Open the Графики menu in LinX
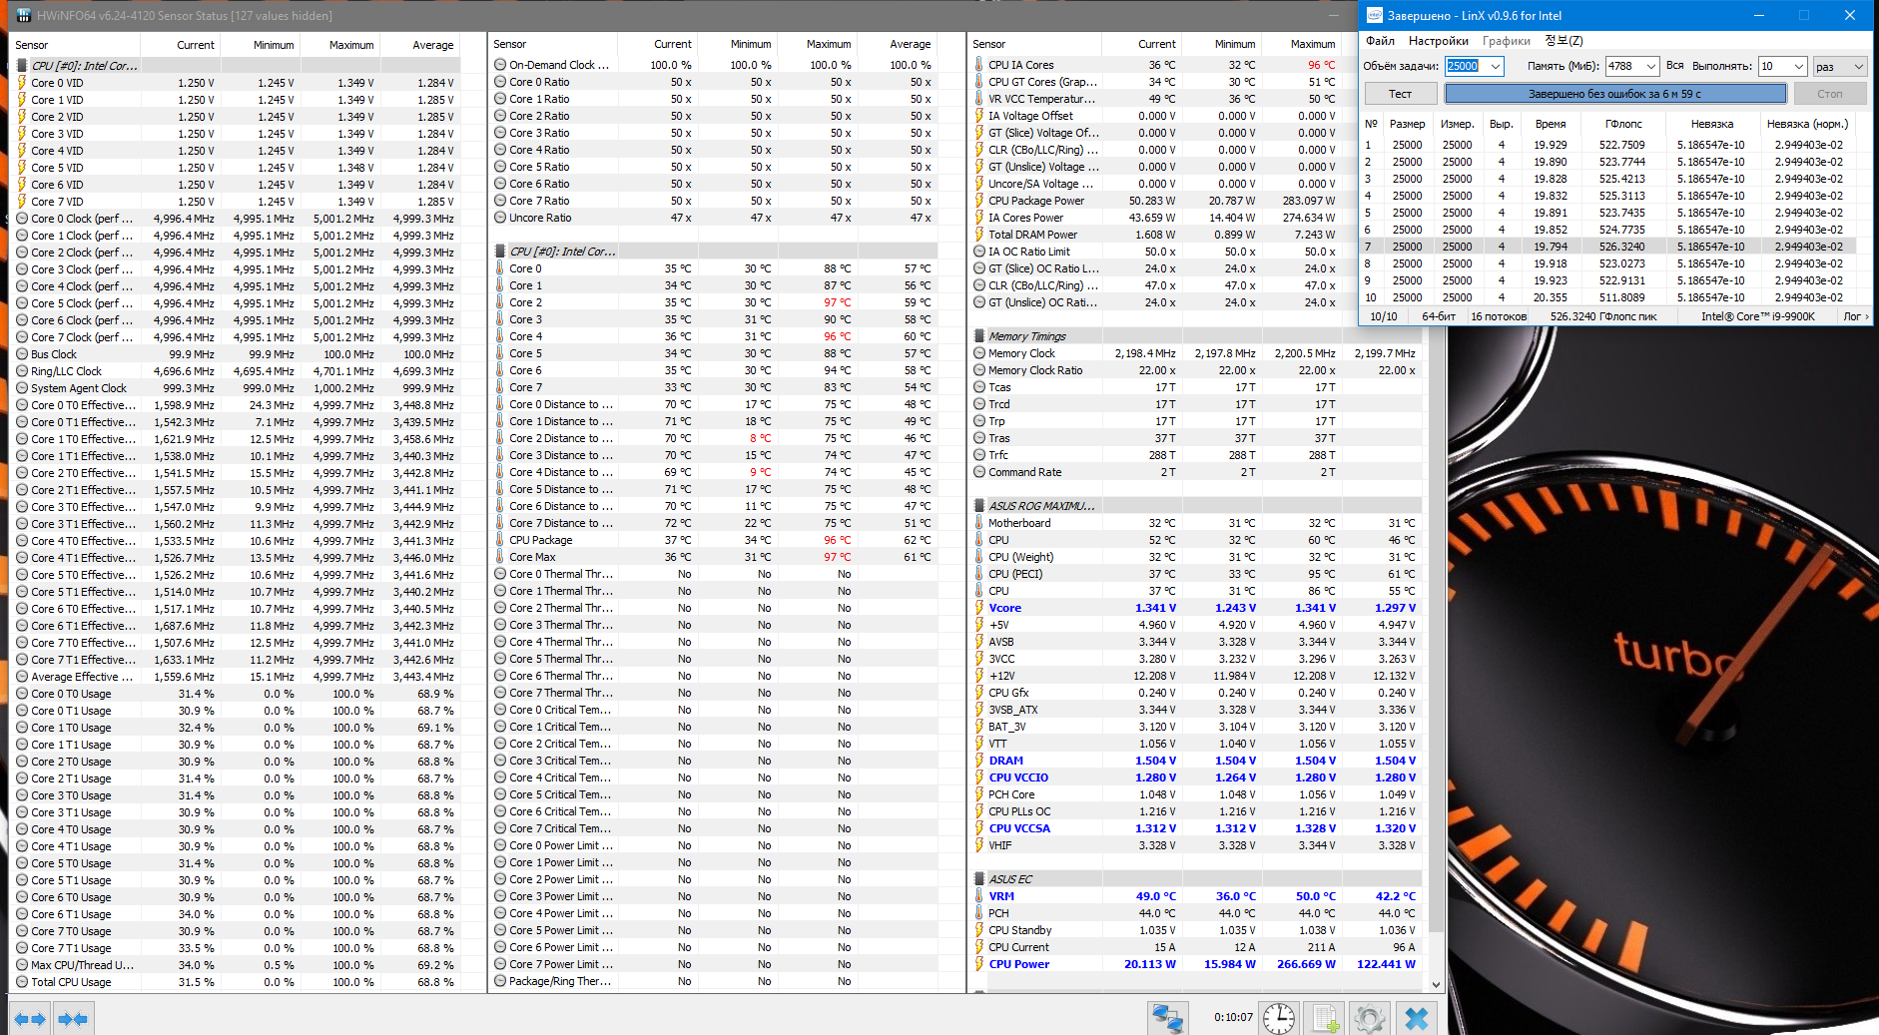Viewport: 1879px width, 1035px height. [1507, 41]
